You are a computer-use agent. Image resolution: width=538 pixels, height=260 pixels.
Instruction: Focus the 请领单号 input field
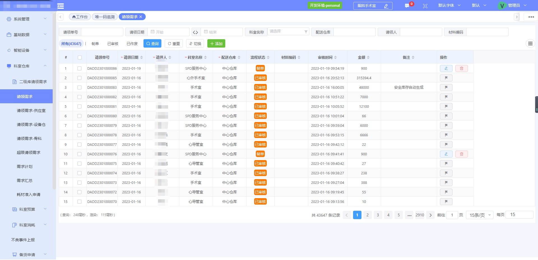pyautogui.click(x=102, y=32)
